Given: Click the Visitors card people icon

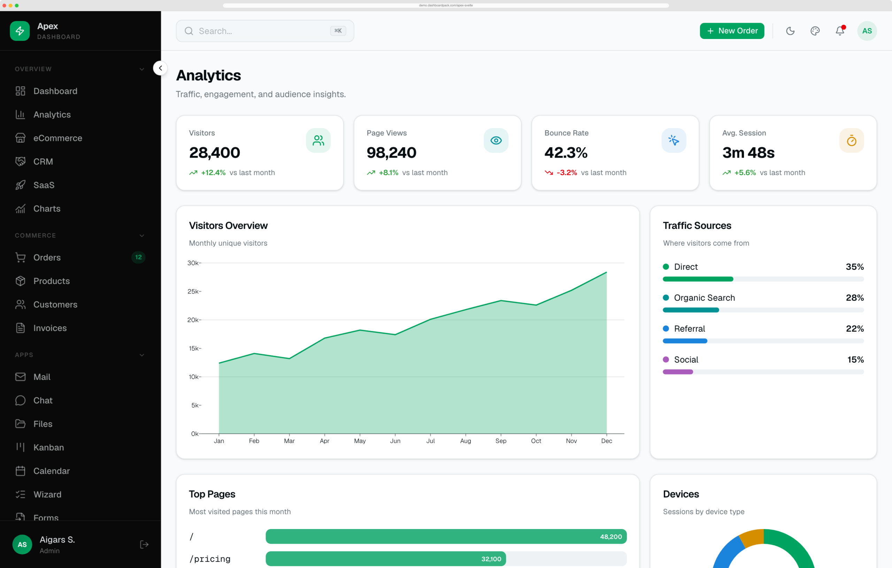Looking at the screenshot, I should tap(318, 141).
